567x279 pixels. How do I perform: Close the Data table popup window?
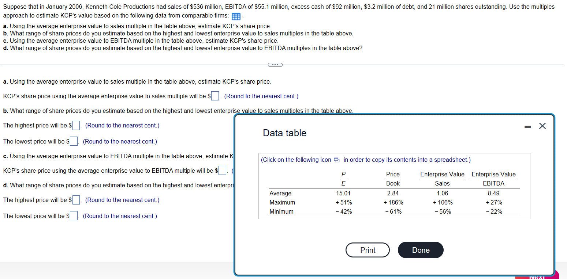(542, 126)
